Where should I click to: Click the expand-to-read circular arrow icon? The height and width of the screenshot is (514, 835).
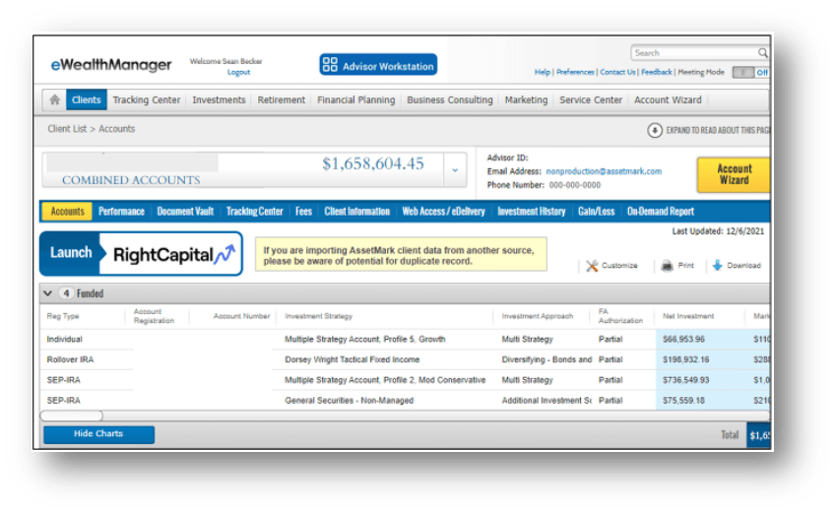654,130
